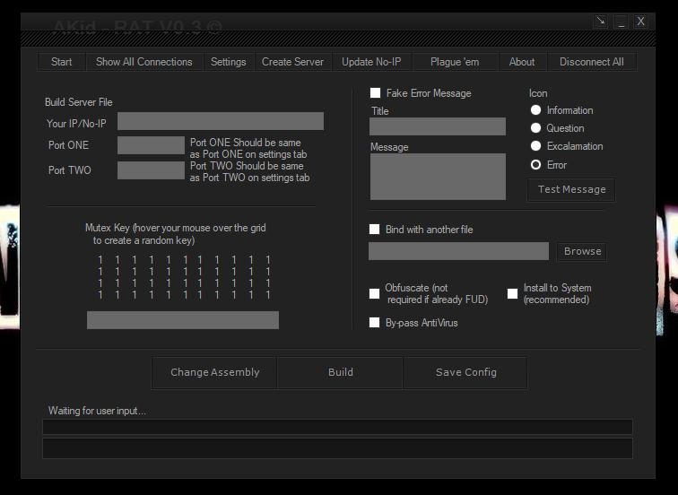
Task: Click the Test Message button
Action: click(571, 190)
